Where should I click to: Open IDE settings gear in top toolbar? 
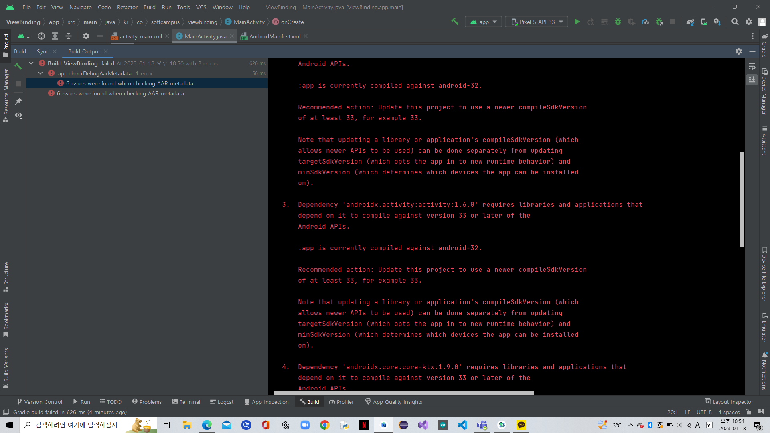pyautogui.click(x=748, y=22)
